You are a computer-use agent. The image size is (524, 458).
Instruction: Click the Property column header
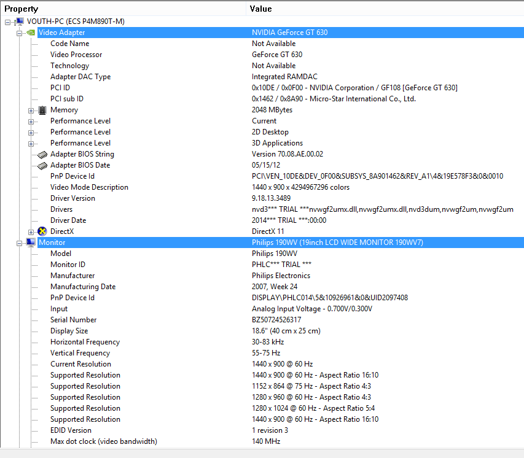(x=123, y=9)
